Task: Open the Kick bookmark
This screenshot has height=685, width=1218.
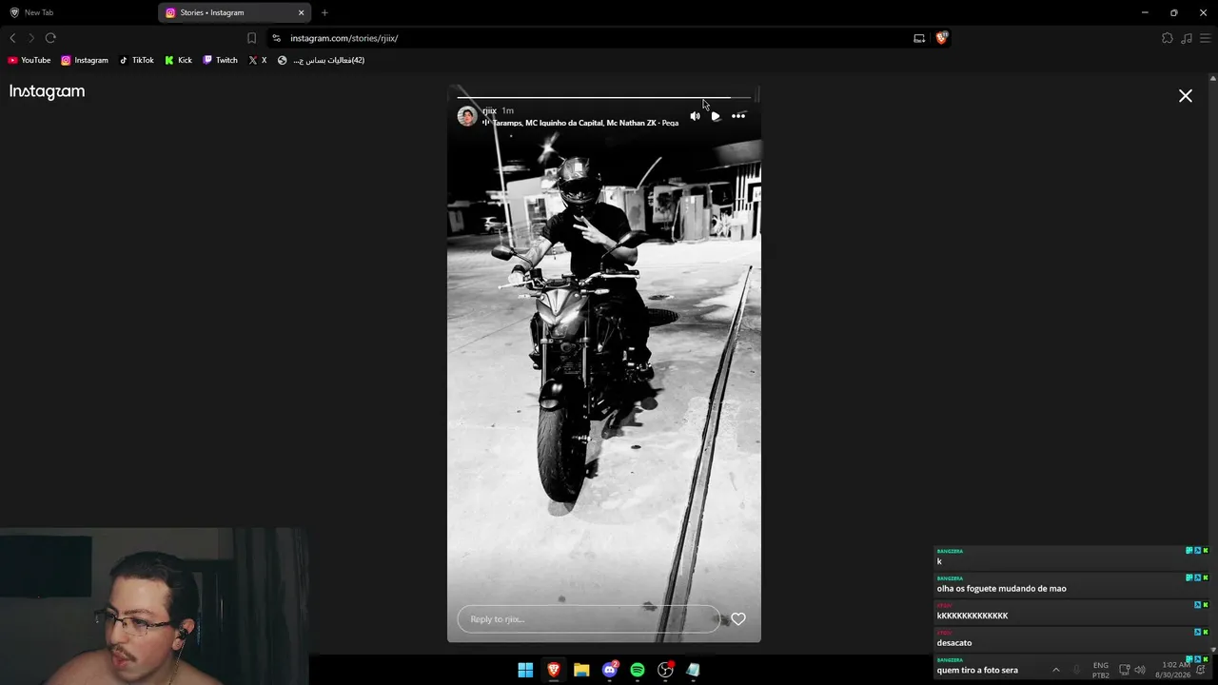Action: coord(178,60)
